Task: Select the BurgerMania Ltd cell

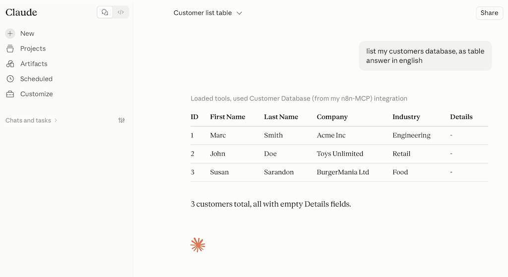Action: point(343,172)
